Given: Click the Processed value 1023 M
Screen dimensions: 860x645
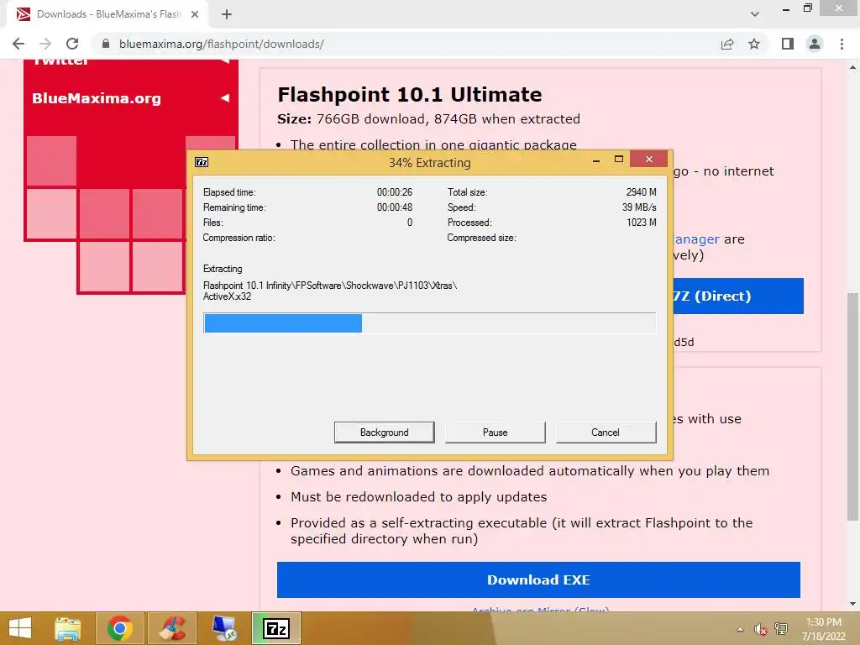Looking at the screenshot, I should tap(642, 222).
